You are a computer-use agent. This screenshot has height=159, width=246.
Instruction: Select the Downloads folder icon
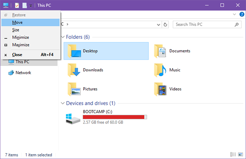[x=75, y=70]
